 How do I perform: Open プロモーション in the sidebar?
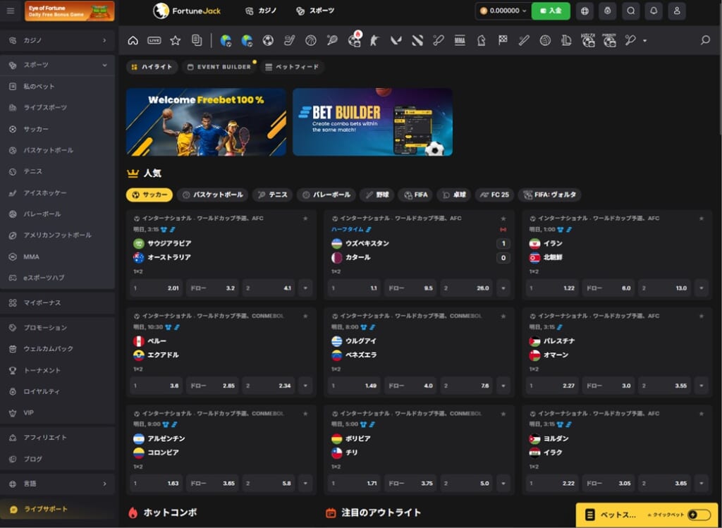click(58, 328)
